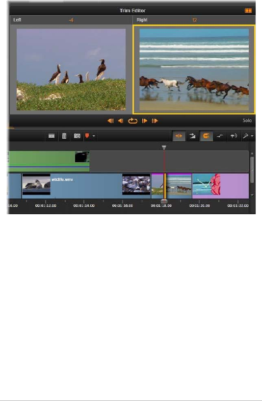Take a snapshot with the camera icon
The image size is (262, 401).
point(77,136)
